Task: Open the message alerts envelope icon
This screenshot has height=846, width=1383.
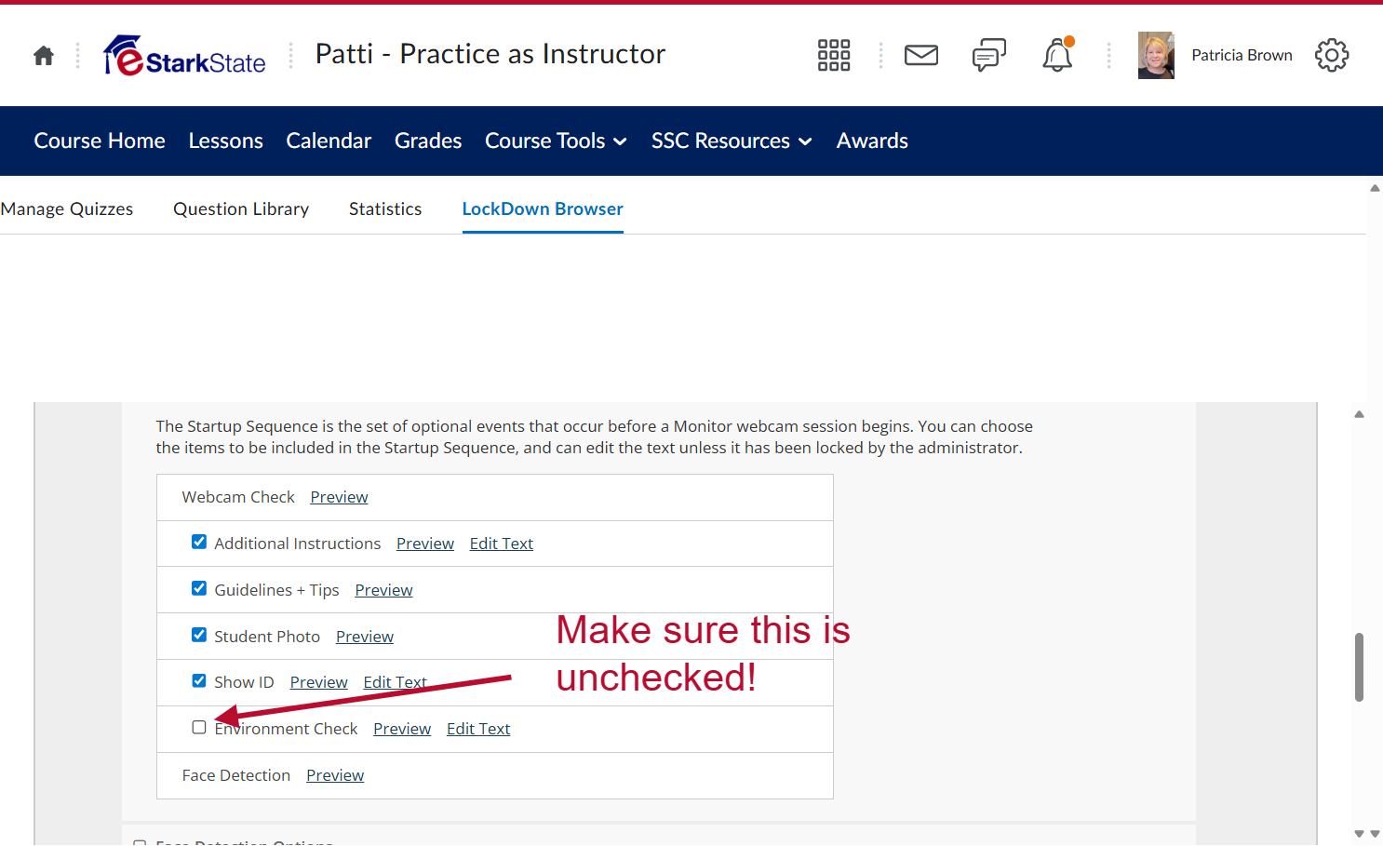Action: point(921,56)
